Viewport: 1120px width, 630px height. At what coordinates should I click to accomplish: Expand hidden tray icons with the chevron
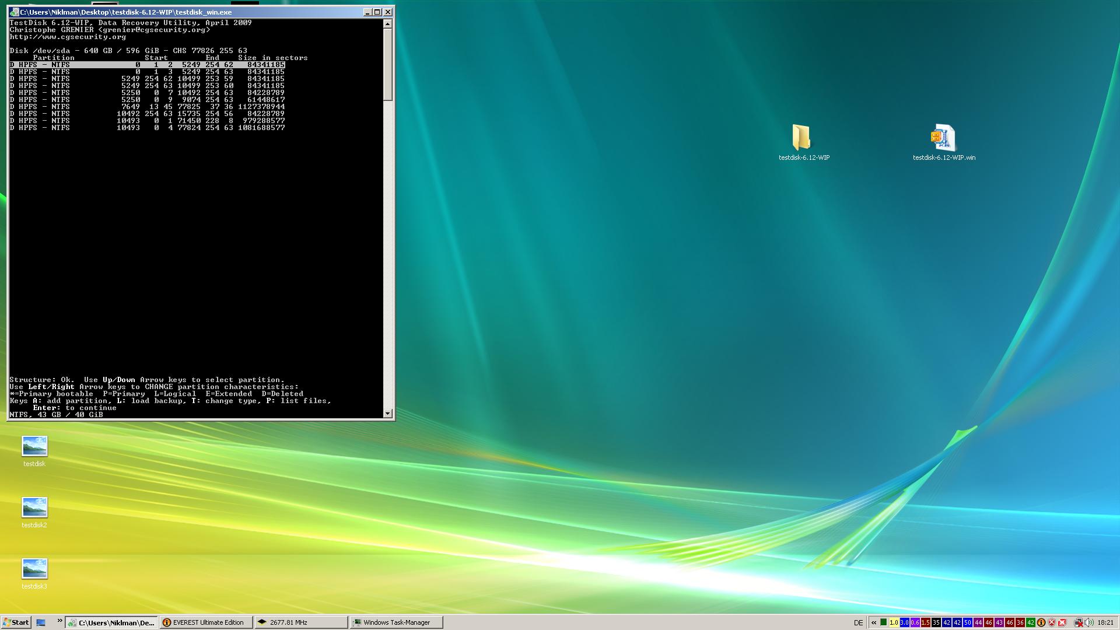coord(874,622)
